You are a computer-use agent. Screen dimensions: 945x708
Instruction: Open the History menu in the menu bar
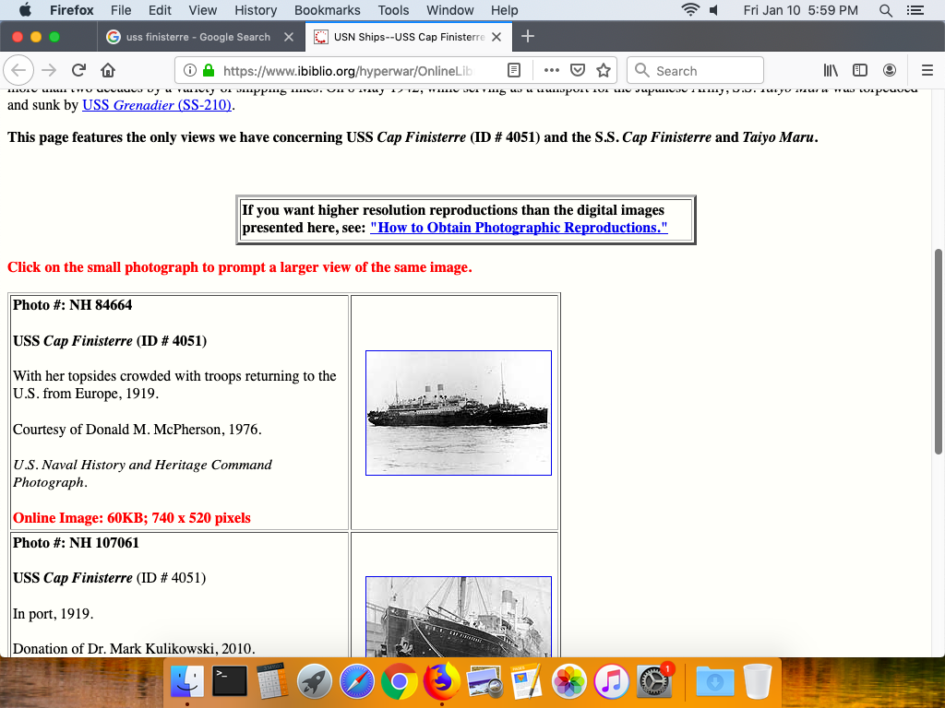(x=256, y=10)
